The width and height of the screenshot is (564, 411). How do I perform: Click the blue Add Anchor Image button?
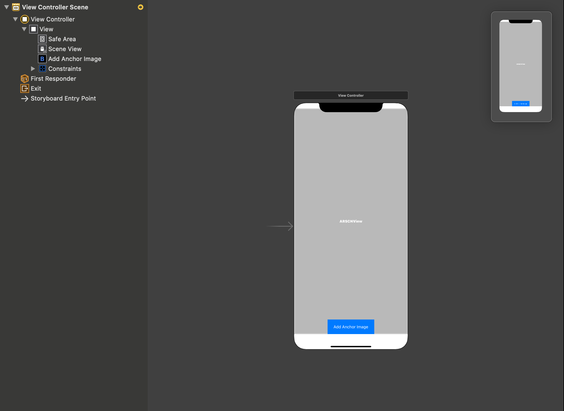pos(351,327)
